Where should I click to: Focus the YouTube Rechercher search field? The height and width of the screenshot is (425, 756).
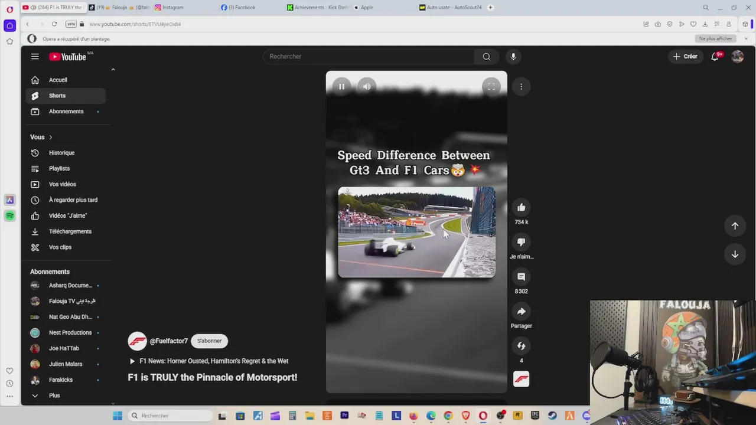369,57
